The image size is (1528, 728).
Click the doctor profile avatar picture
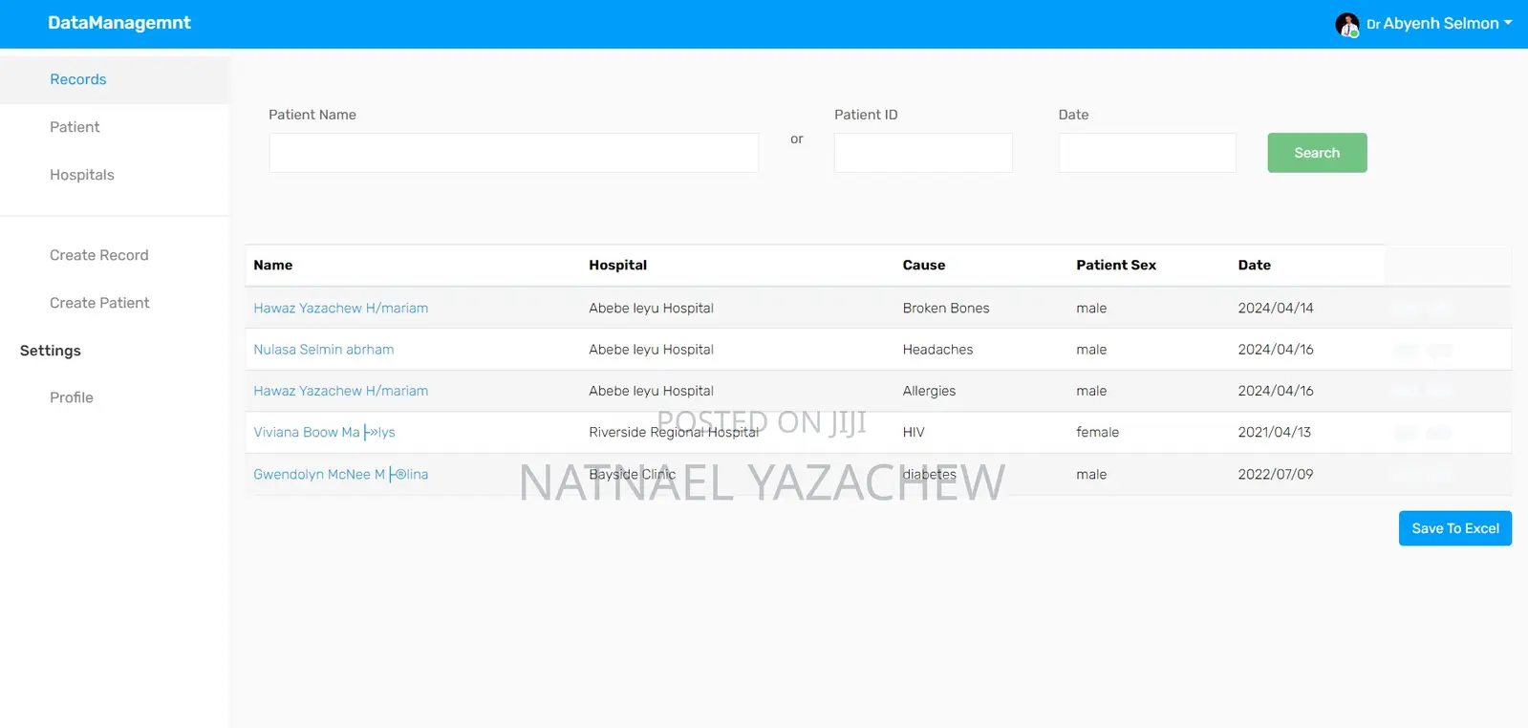[1346, 25]
